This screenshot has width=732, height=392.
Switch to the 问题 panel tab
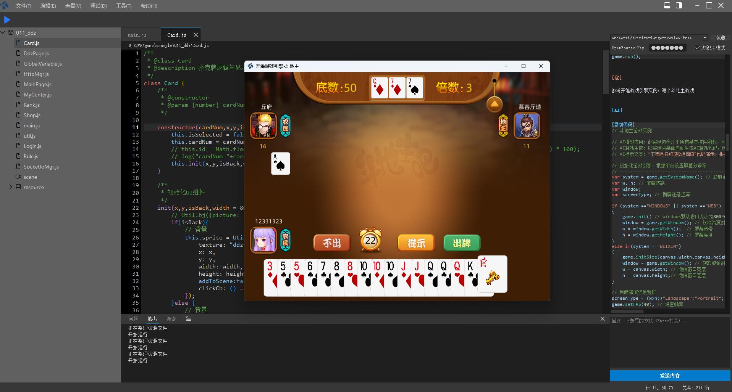(x=133, y=319)
